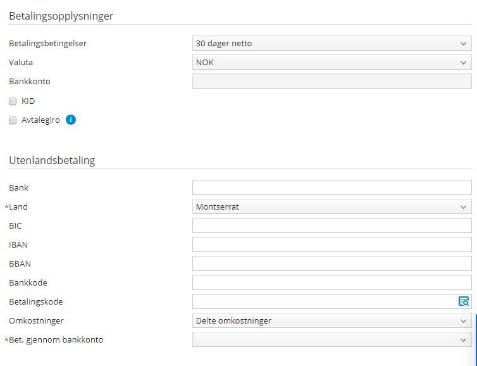Viewport: 477px width, 366px height.
Task: Expand the Omkostninger dropdown
Action: coord(332,320)
